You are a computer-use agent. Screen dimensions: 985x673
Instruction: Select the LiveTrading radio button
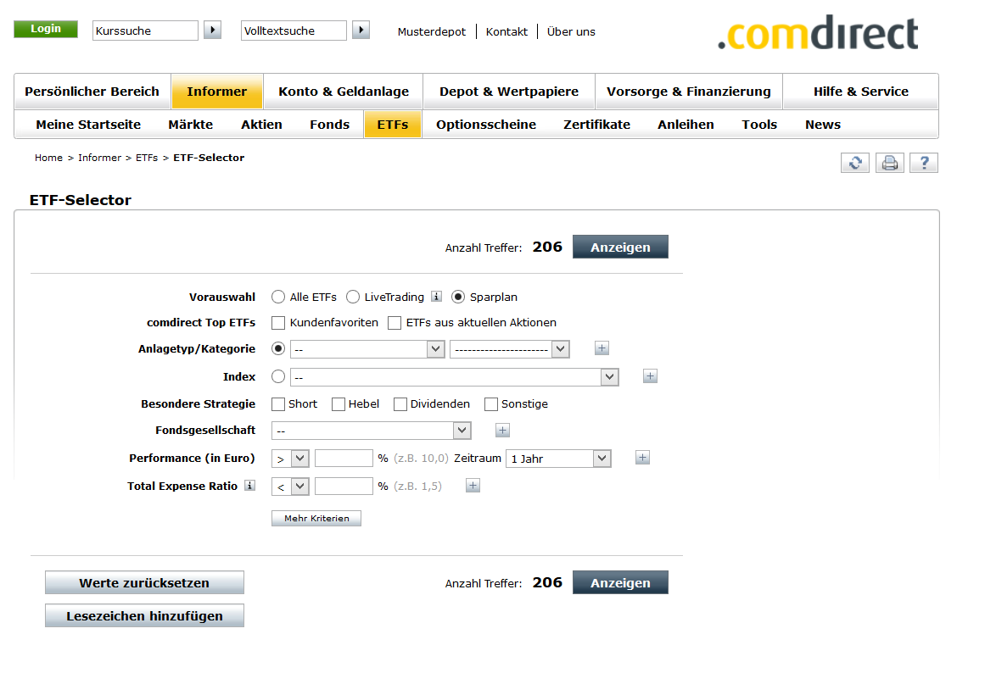pos(353,297)
